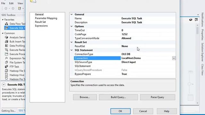Collapse the Options property group
The height and width of the screenshot is (115, 205).
click(71, 26)
